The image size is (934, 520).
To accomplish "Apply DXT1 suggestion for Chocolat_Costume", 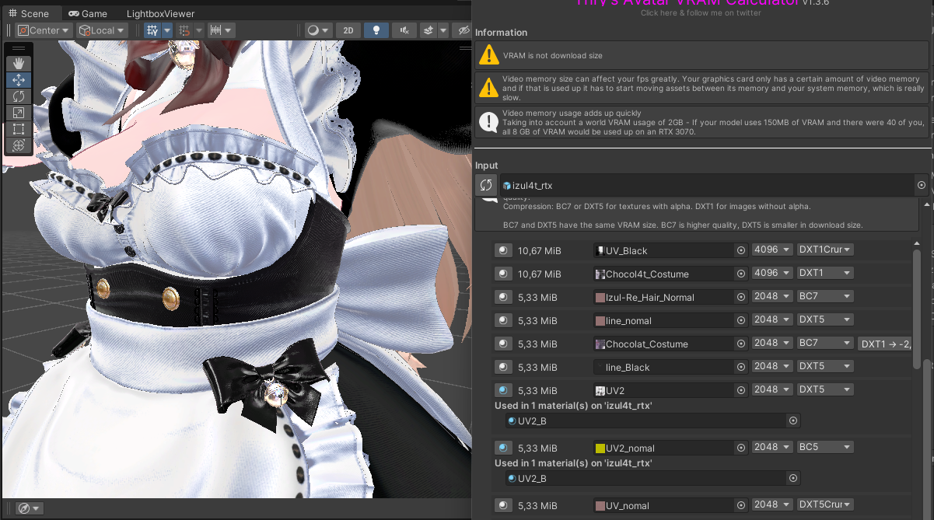I will coord(885,344).
